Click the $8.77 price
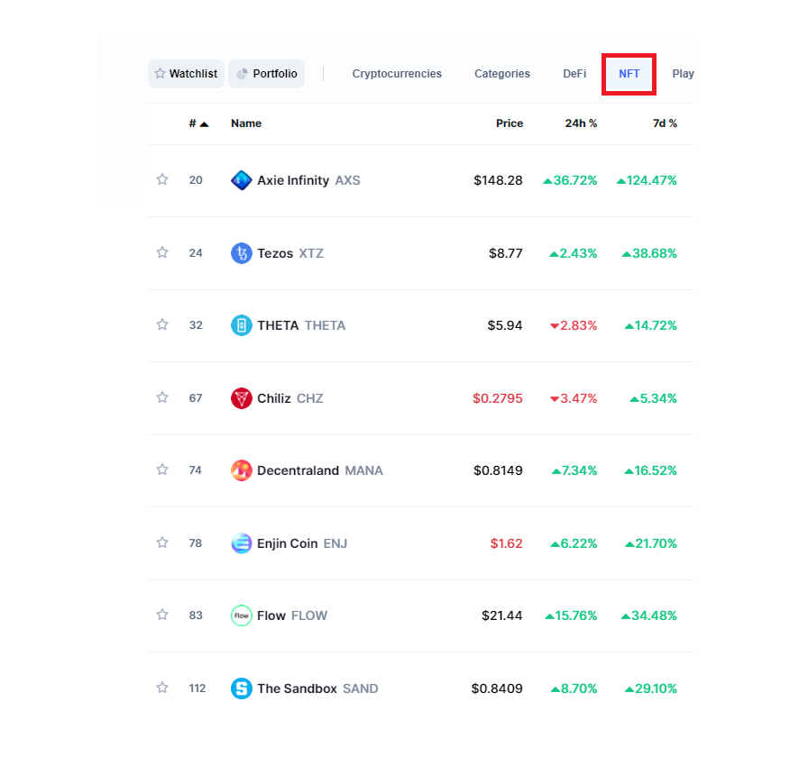Image resolution: width=799 pixels, height=766 pixels. pyautogui.click(x=506, y=253)
